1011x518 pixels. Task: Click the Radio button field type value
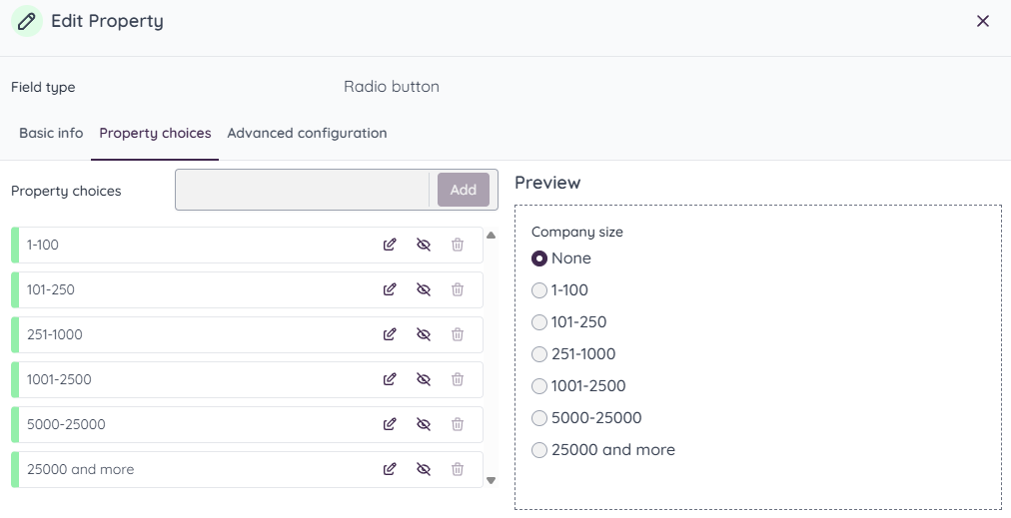392,86
